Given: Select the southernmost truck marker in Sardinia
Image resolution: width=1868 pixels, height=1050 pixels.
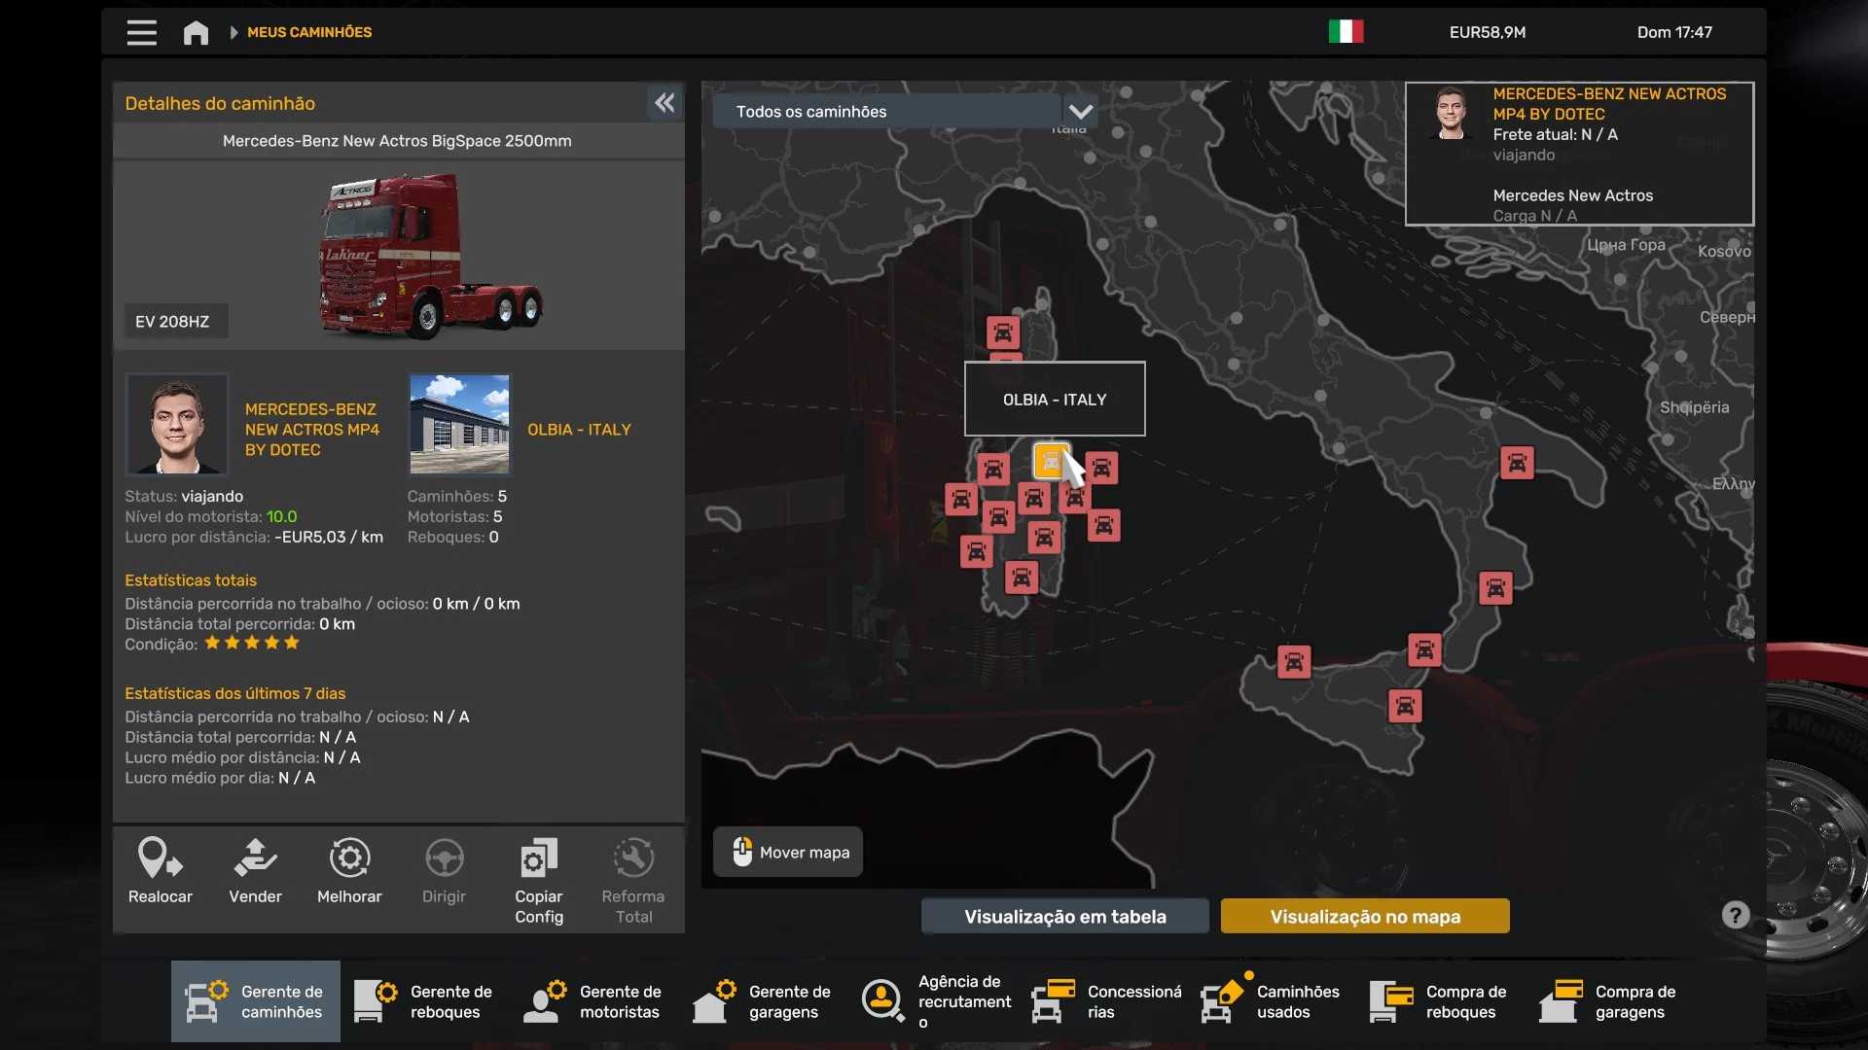Looking at the screenshot, I should [1022, 578].
